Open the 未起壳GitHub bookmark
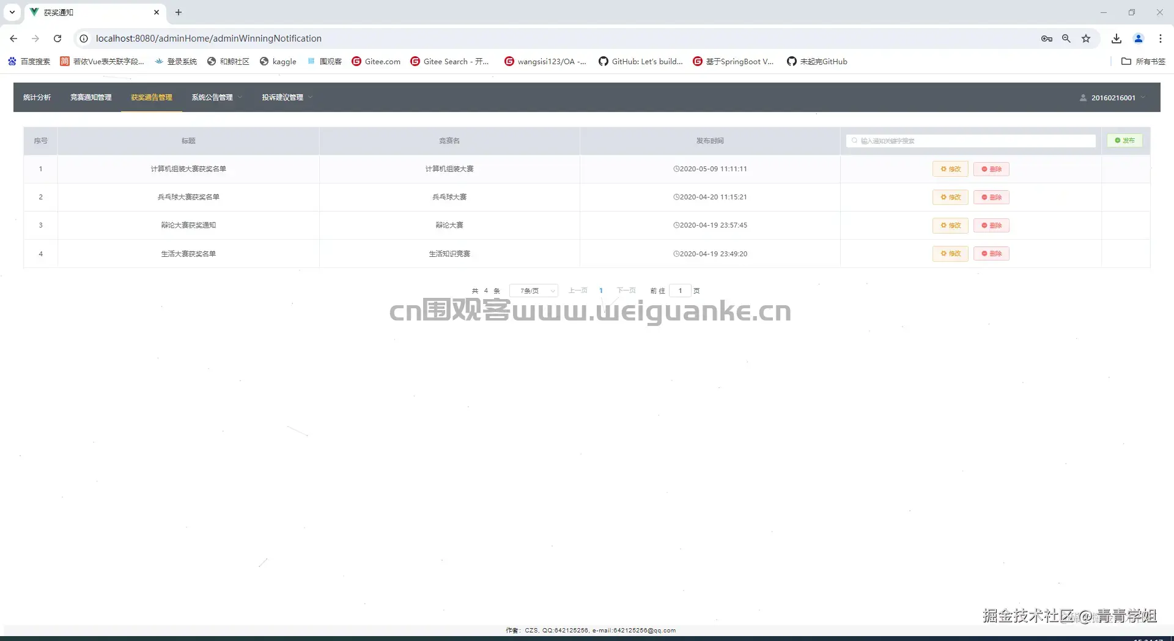1174x641 pixels. 817,61
